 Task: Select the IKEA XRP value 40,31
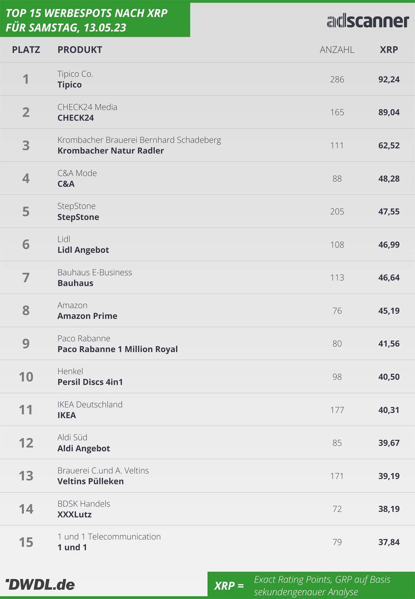pos(389,410)
